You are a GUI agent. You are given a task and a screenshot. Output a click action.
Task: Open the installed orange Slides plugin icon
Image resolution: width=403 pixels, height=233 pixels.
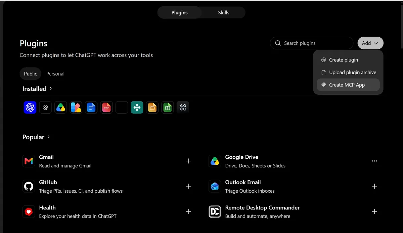pyautogui.click(x=152, y=107)
